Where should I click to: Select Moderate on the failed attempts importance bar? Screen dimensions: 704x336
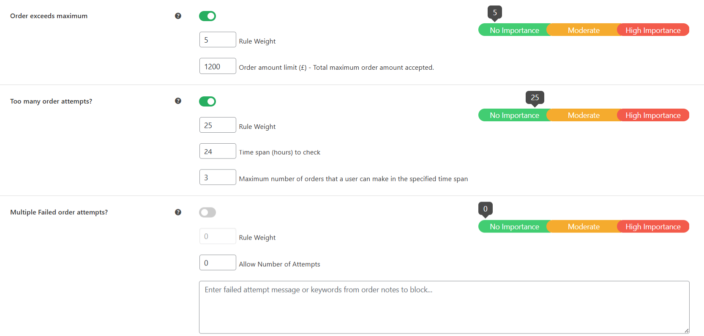[x=584, y=226]
